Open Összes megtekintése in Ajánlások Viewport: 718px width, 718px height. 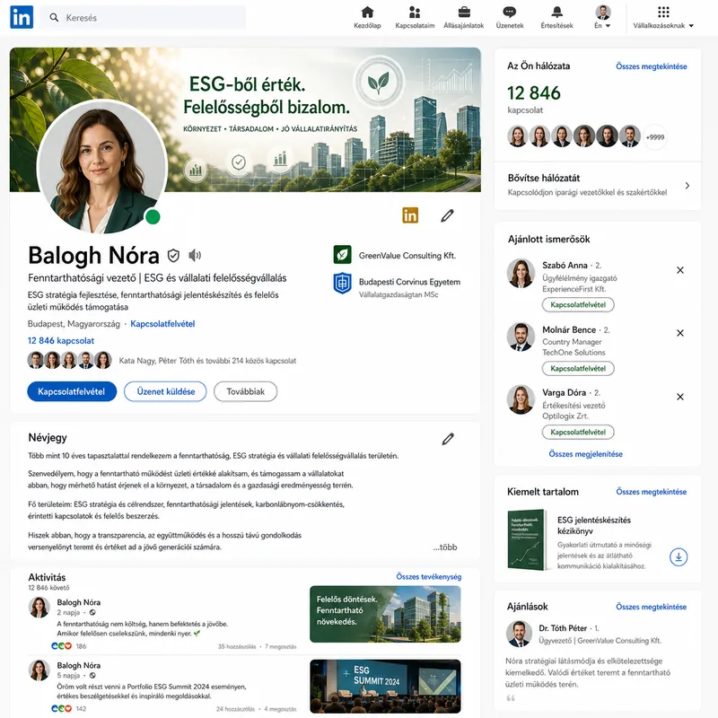point(652,607)
